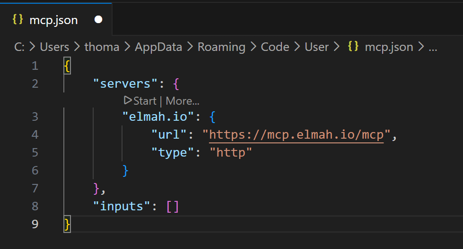The image size is (463, 249).
Task: Click the "url" key text
Action: [169, 135]
